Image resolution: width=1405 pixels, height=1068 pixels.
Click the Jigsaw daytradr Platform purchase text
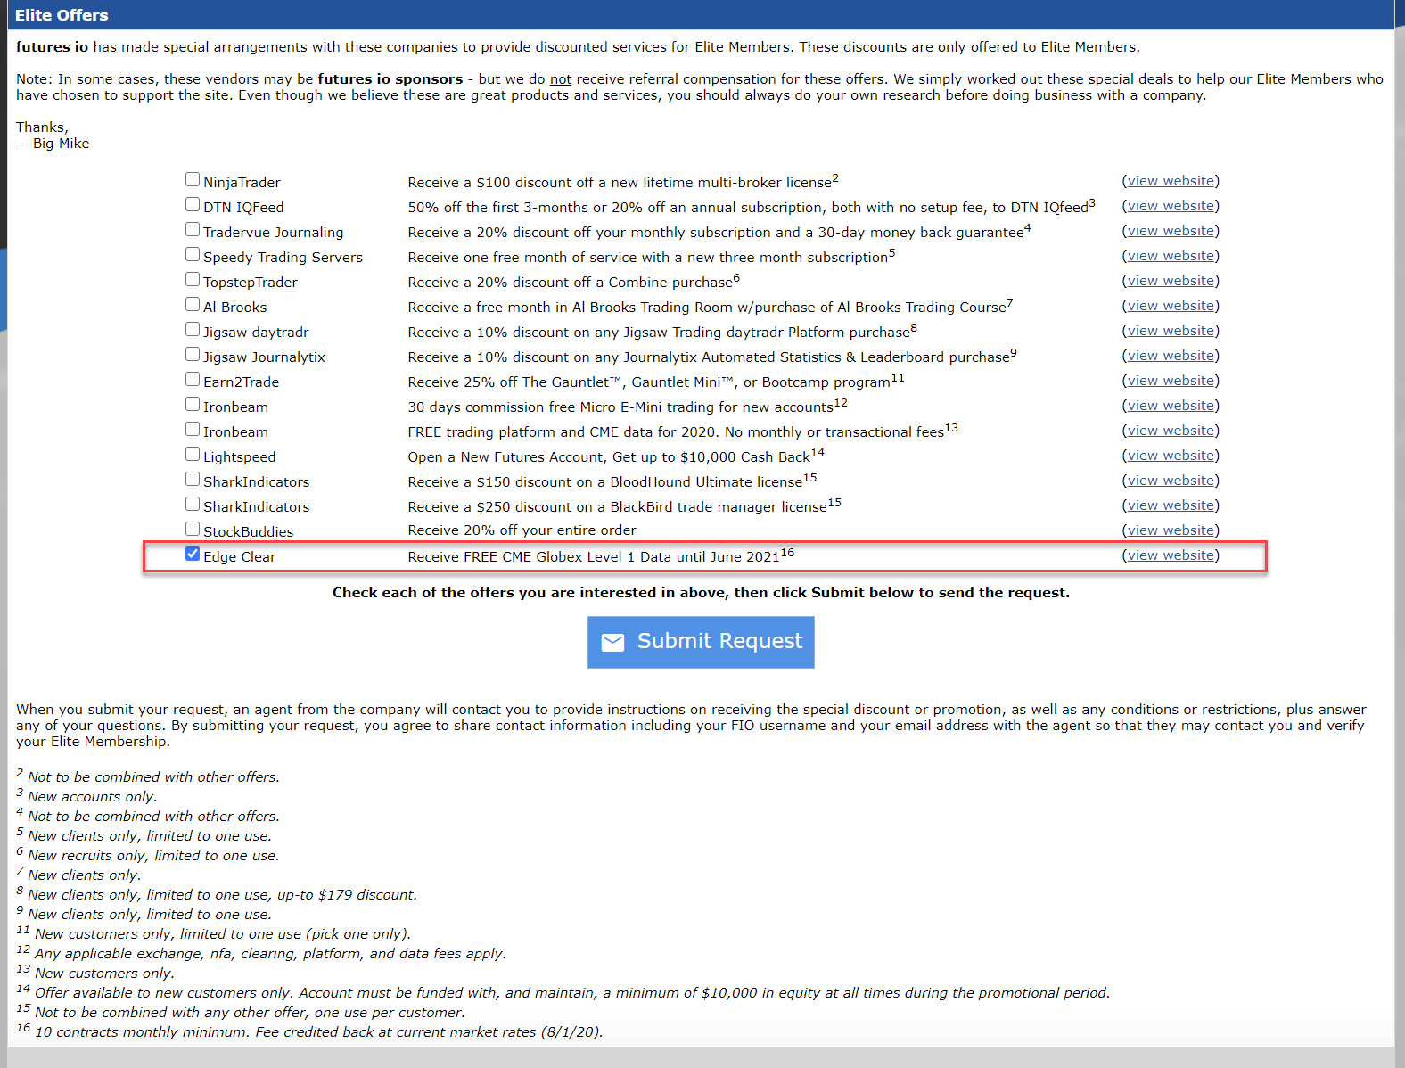coord(662,332)
